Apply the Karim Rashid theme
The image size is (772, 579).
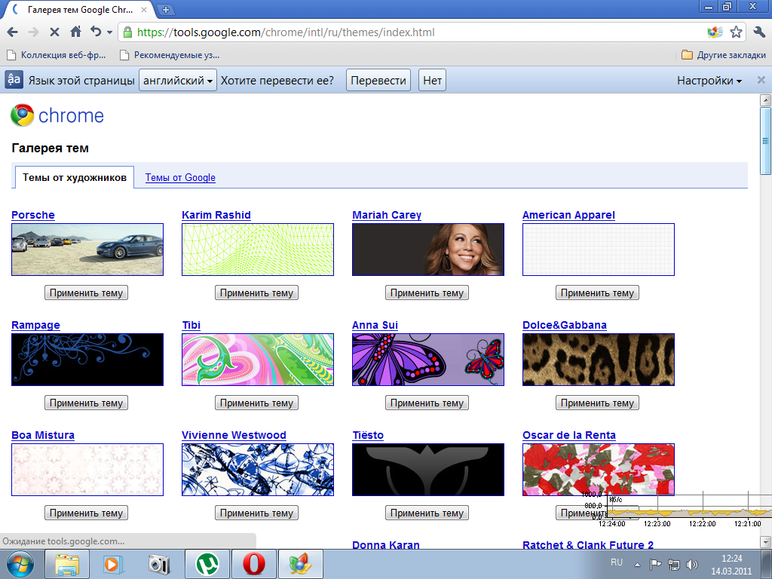coord(256,293)
